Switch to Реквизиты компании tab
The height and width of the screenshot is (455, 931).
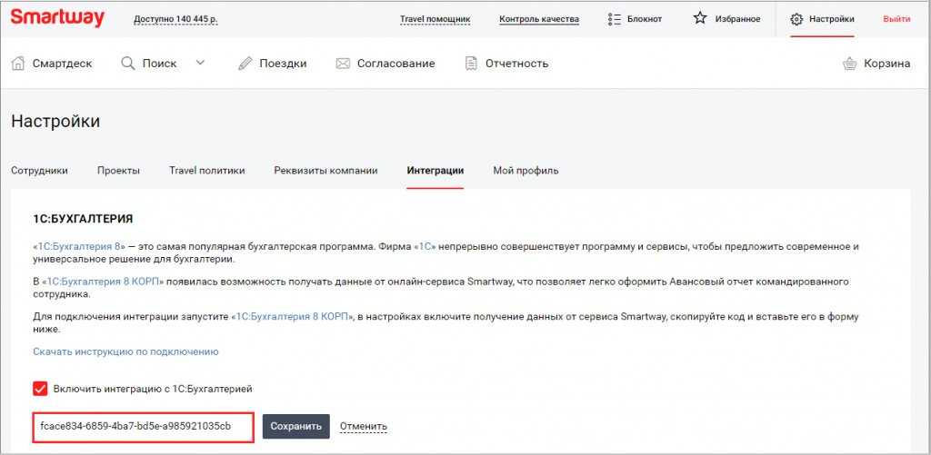pos(326,171)
